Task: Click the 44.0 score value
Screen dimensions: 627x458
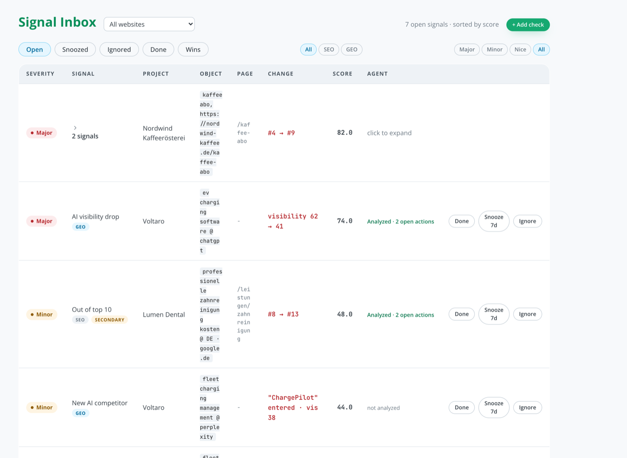Action: pyautogui.click(x=345, y=407)
